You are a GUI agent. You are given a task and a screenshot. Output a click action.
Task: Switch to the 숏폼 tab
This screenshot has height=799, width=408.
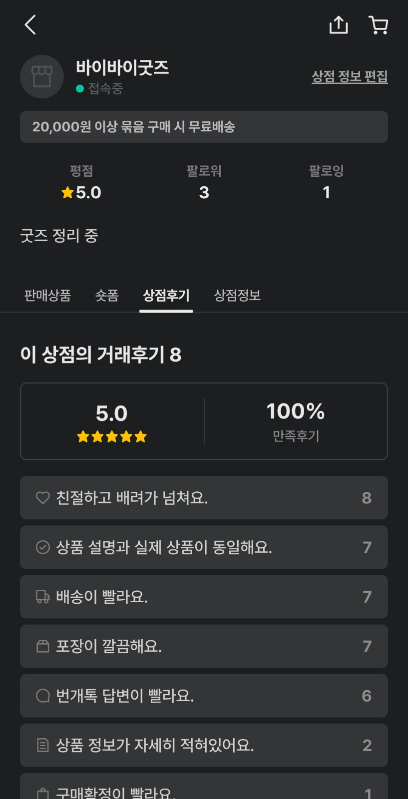(x=107, y=295)
